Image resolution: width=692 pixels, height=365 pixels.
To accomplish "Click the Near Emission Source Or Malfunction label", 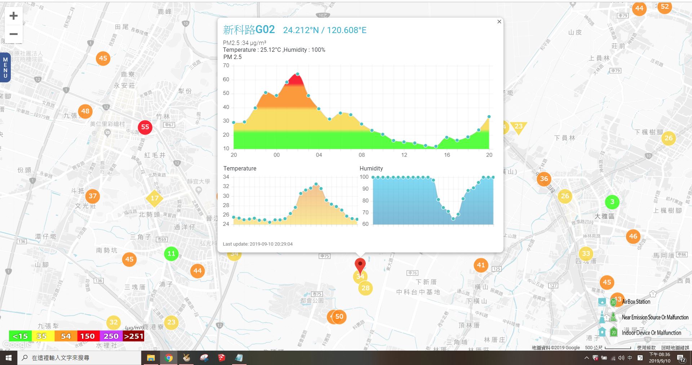I will pyautogui.click(x=655, y=317).
